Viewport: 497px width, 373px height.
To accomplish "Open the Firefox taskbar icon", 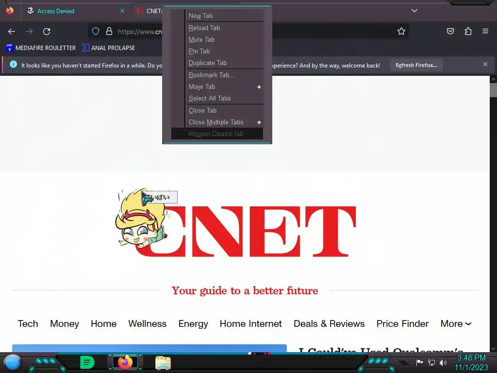I will click(x=125, y=362).
